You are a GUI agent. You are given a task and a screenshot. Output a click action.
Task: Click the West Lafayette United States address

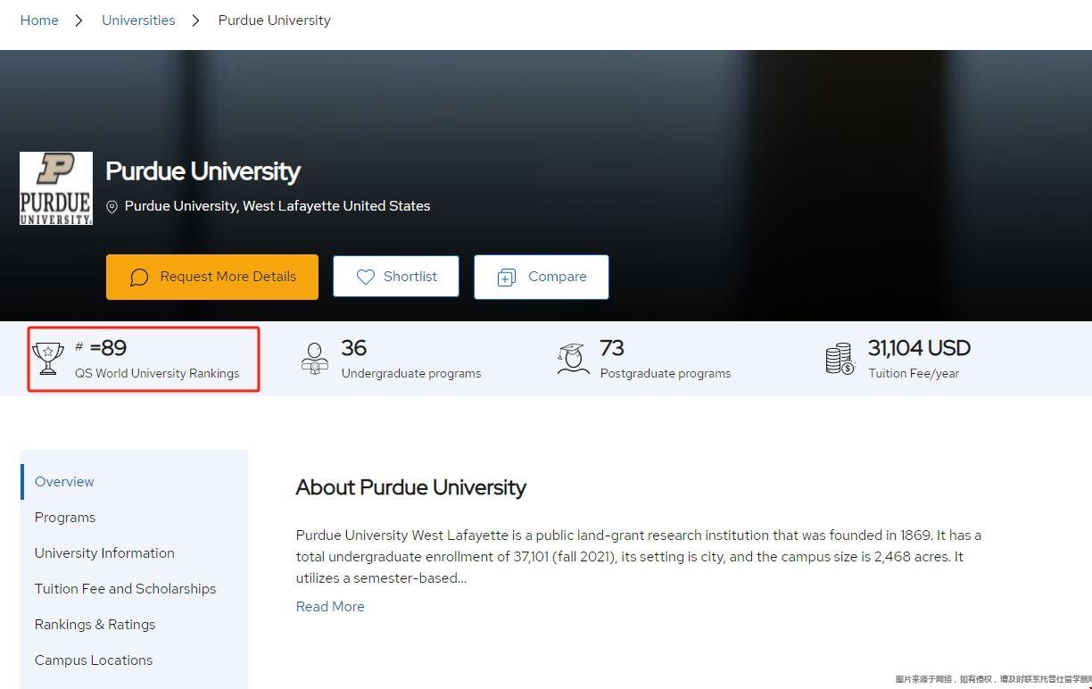[x=277, y=206]
